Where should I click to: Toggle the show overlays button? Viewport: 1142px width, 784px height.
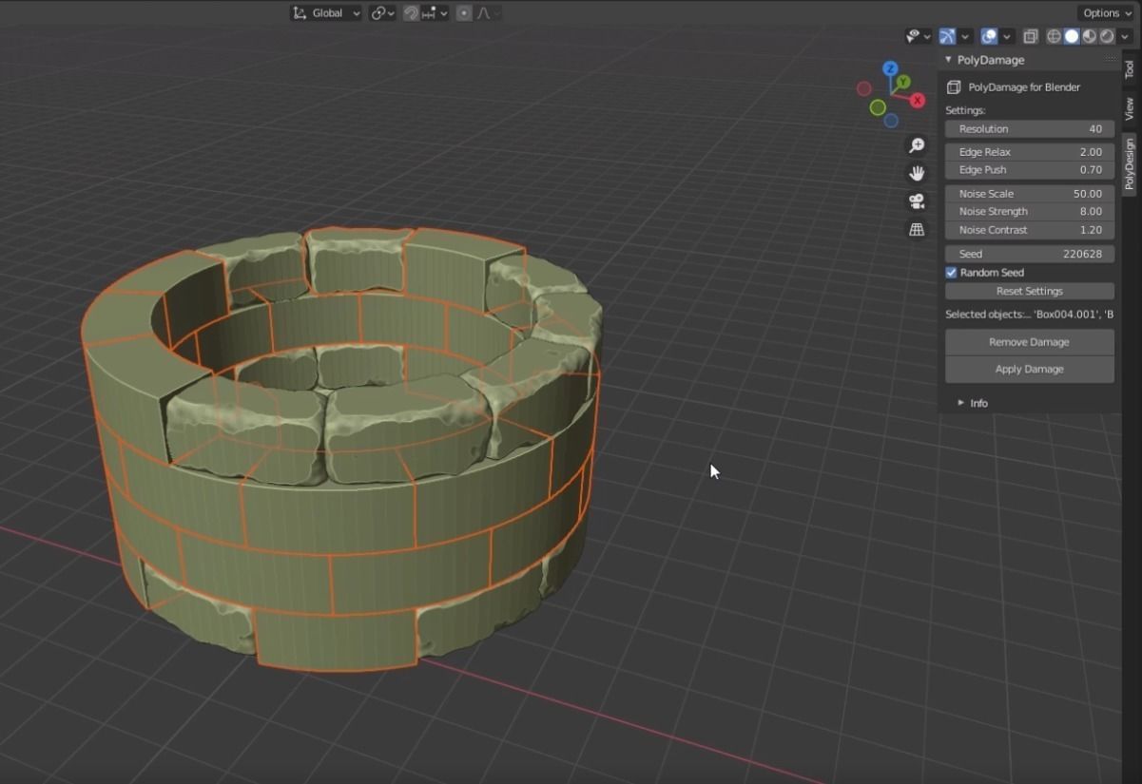pos(989,36)
